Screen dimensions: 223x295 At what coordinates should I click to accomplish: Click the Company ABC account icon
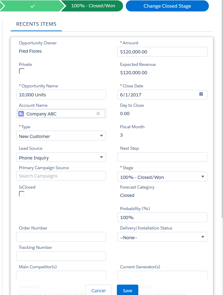point(21,114)
